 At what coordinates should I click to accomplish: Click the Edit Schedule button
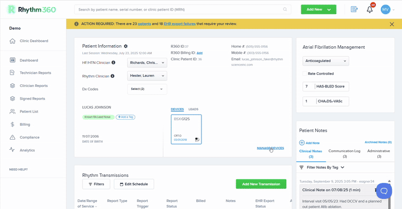pos(134,184)
